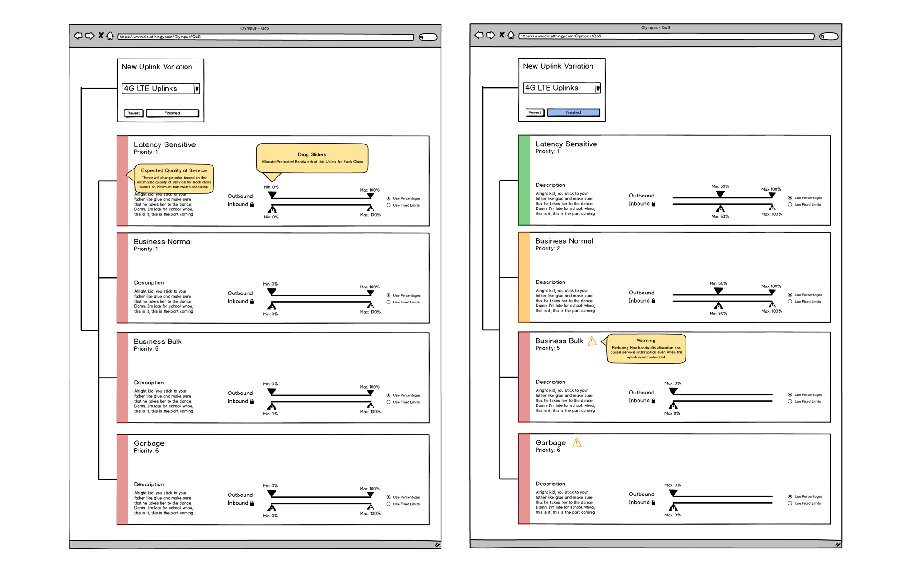914x575 pixels.
Task: Click stop X icon in left browser window
Action: point(101,36)
